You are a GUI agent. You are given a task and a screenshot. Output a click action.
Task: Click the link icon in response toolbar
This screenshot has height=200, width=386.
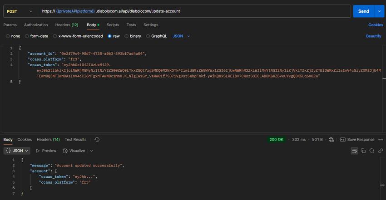point(380,151)
